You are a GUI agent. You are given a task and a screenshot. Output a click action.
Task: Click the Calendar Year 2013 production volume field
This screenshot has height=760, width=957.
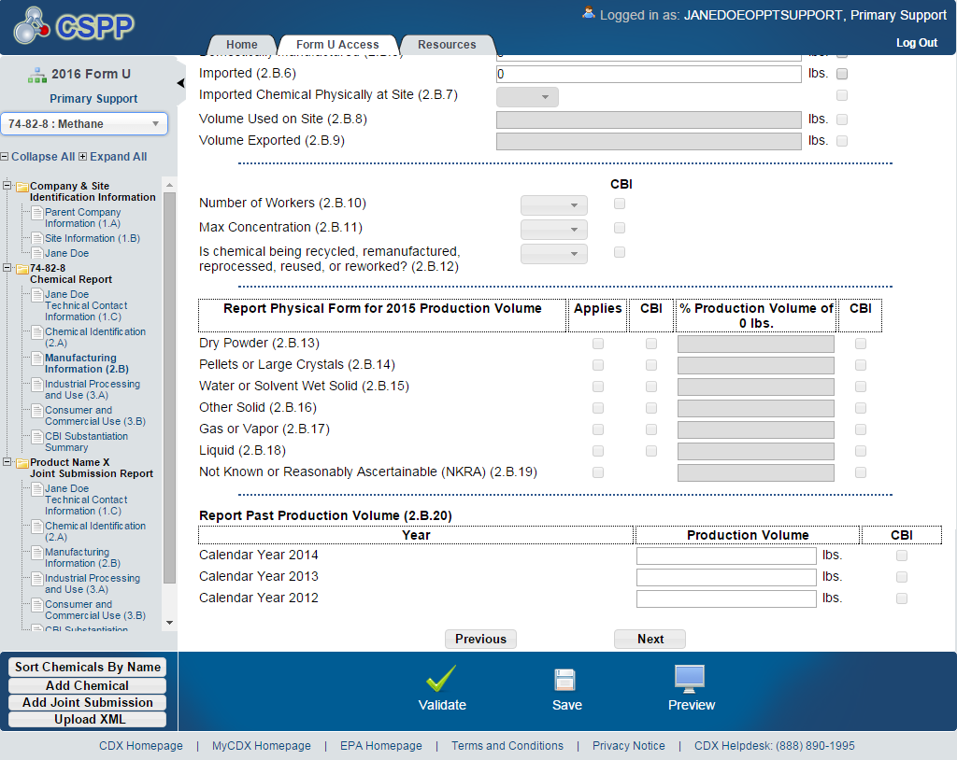click(726, 577)
